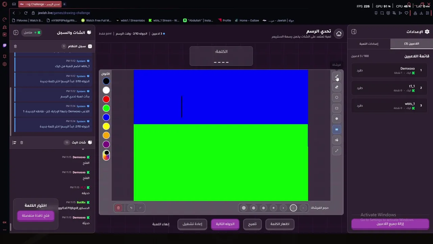This screenshot has height=244, width=433.
Task: Start the next round with الجوله التالية
Action: 225,224
